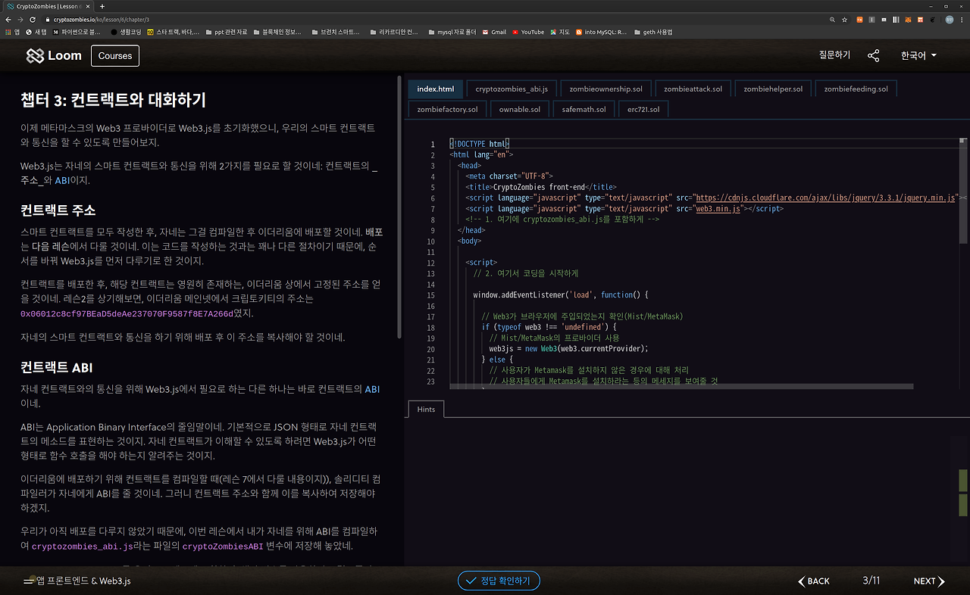The height and width of the screenshot is (595, 970).
Task: Click the share icon in the header
Action: pos(874,55)
